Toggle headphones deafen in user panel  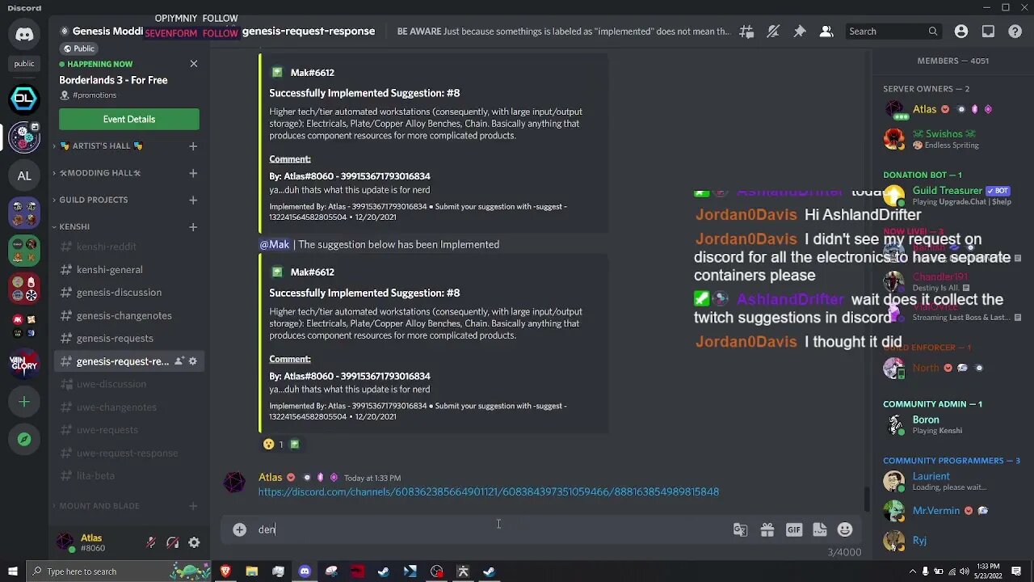click(x=172, y=543)
